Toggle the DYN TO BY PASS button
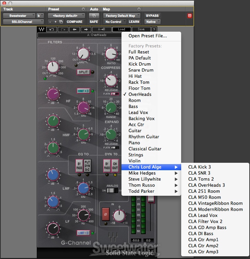Screen dimensions: 250x259 107,166
